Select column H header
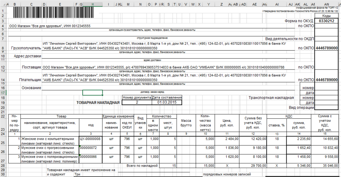 tap(93, 4)
